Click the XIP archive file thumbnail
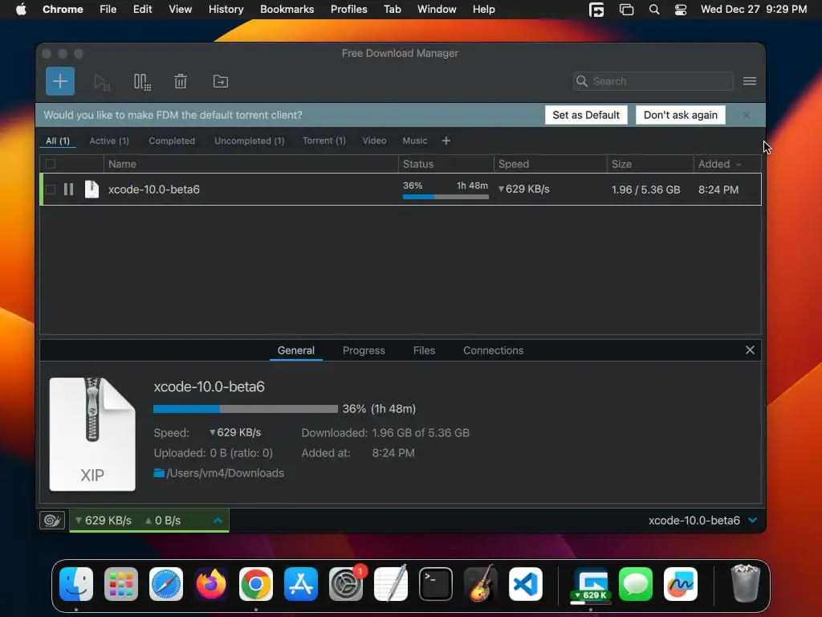Viewport: 822px width, 617px height. tap(92, 435)
